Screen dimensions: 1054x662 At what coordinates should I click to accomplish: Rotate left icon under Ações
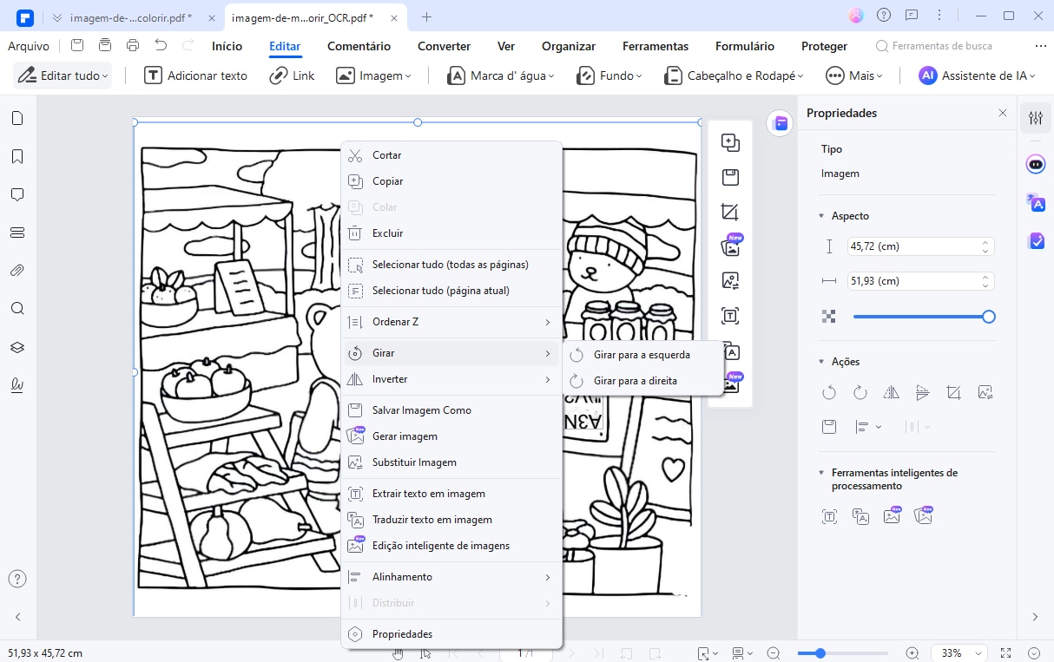[x=829, y=393]
